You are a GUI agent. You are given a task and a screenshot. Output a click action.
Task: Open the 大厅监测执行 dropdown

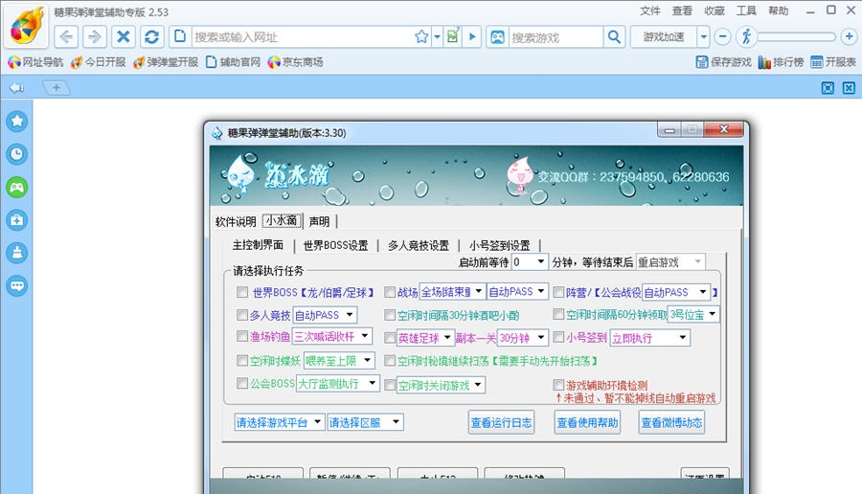point(337,383)
